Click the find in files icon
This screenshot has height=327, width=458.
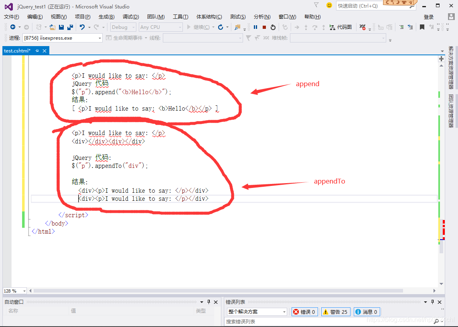237,27
